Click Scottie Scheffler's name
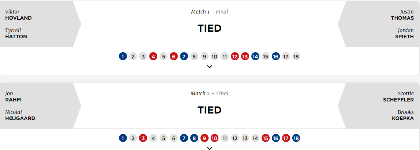 coord(398,97)
